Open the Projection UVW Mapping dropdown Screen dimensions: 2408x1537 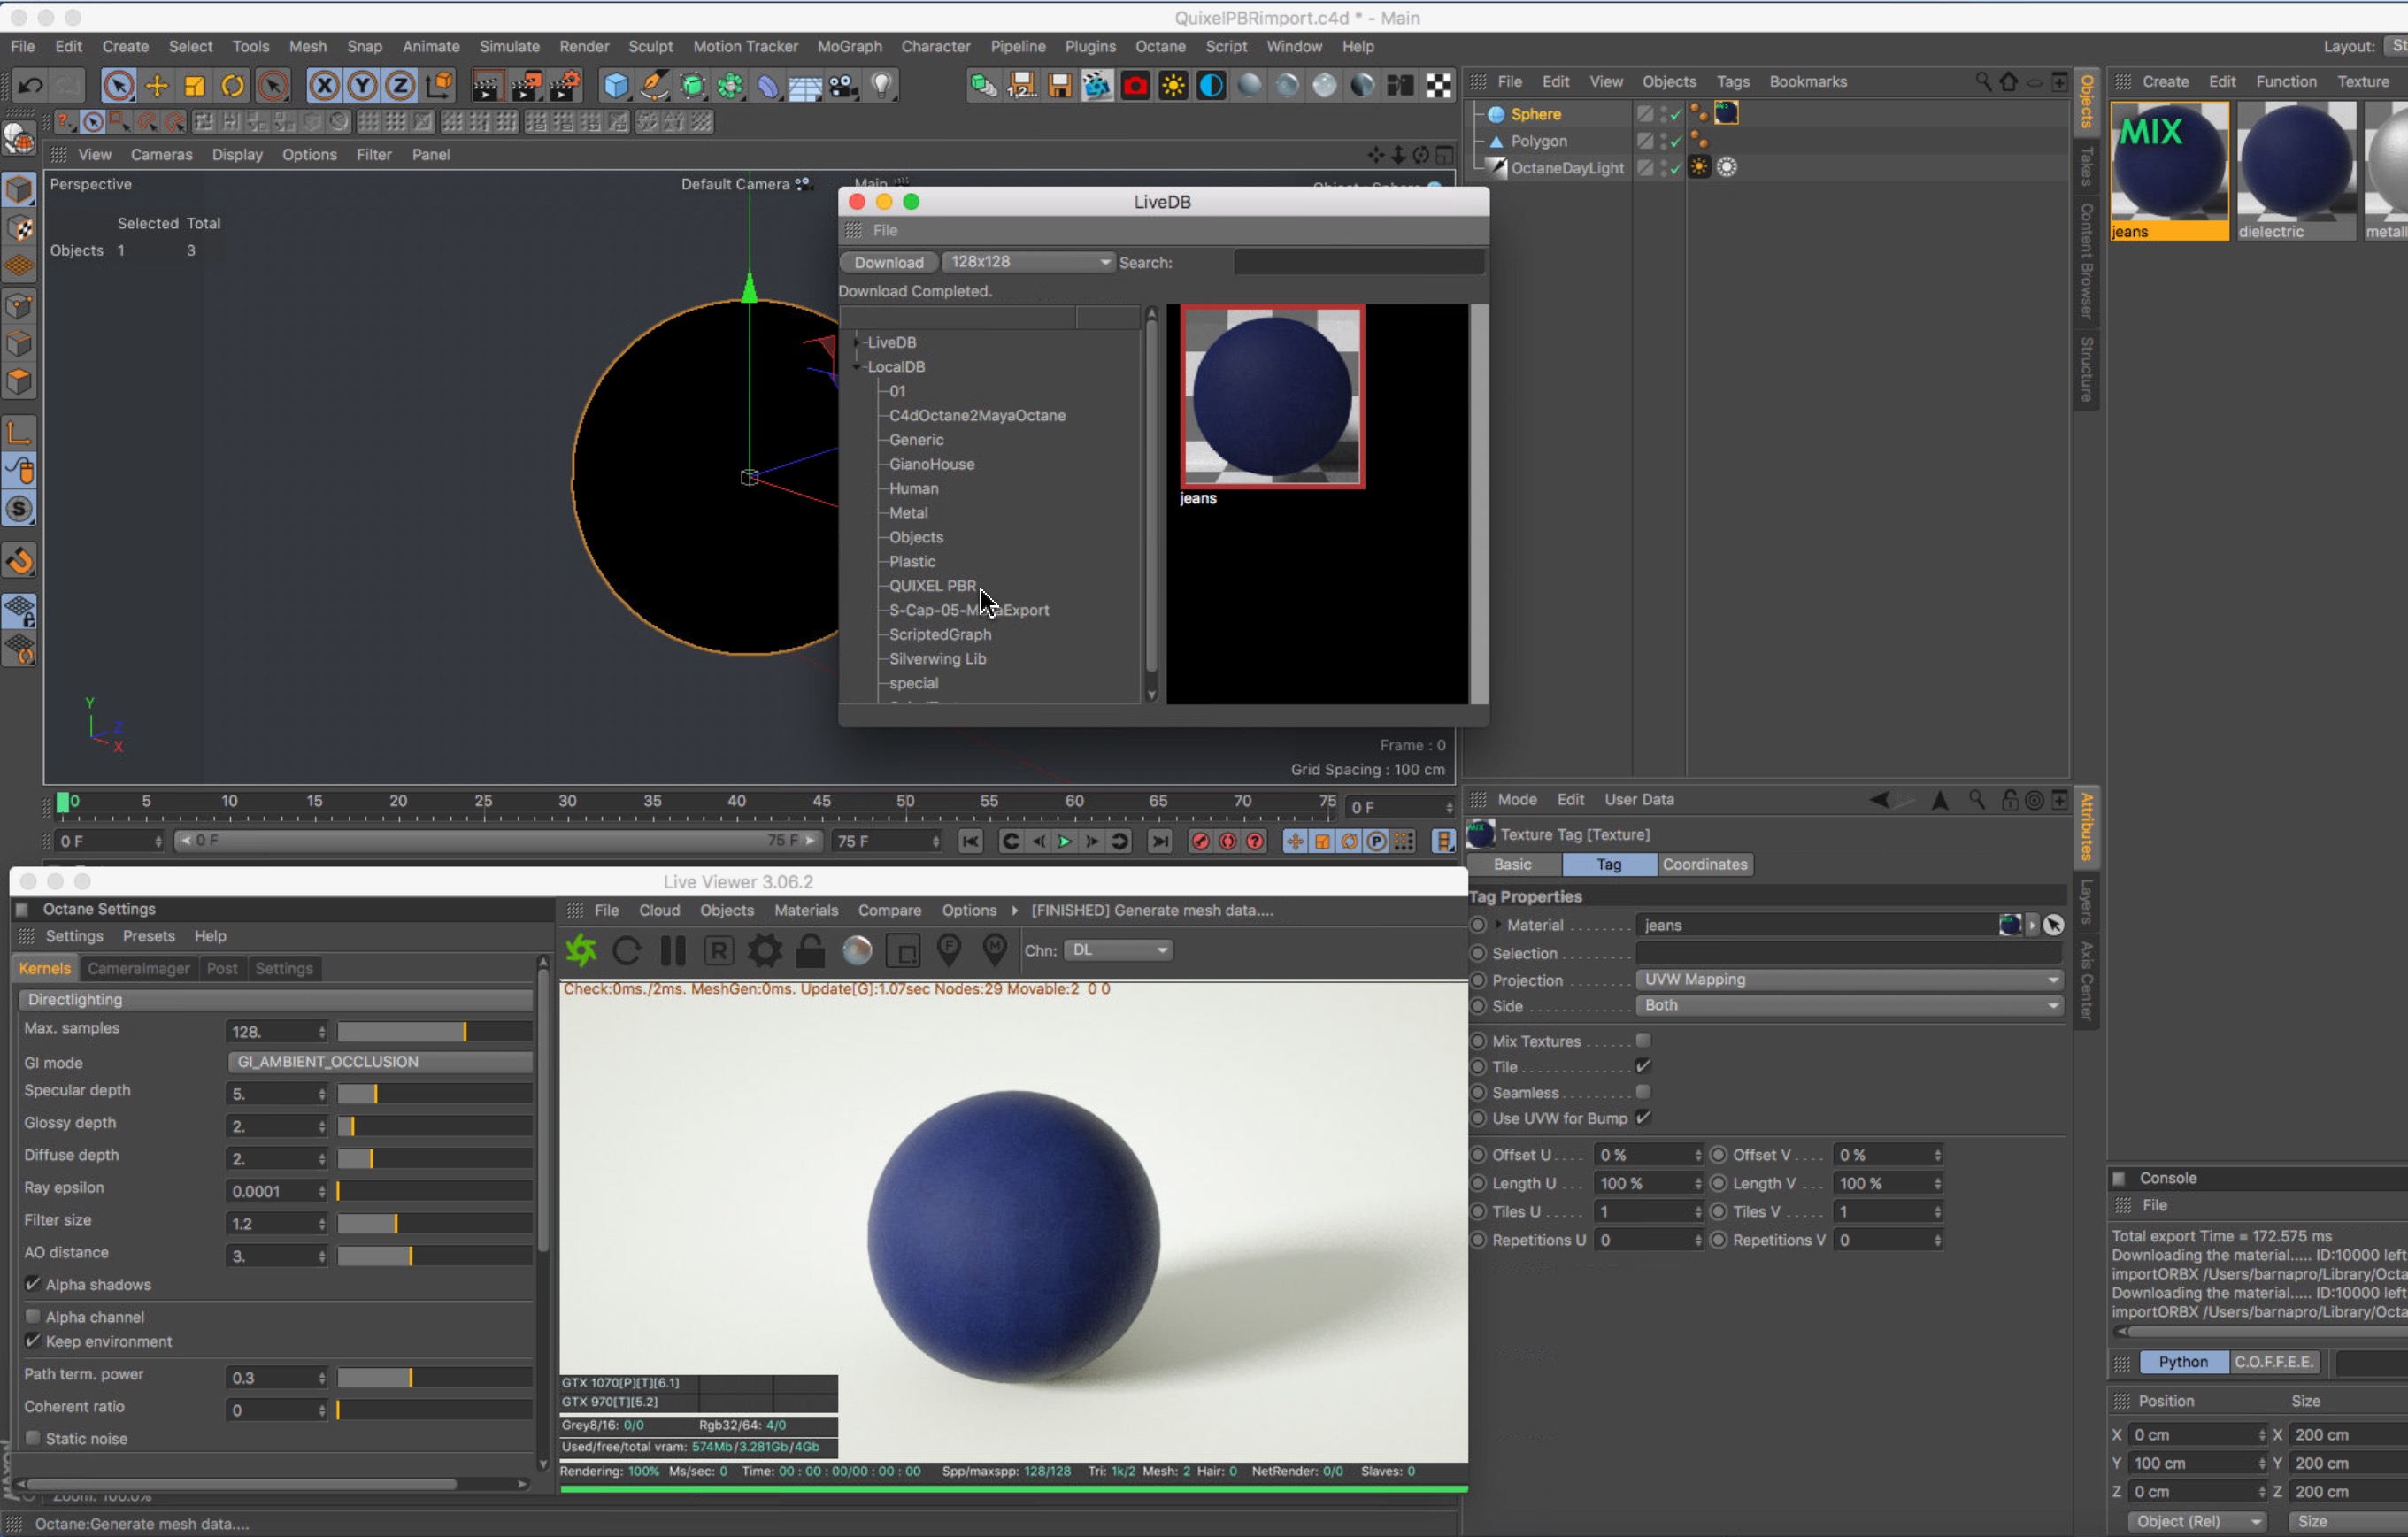[1849, 980]
